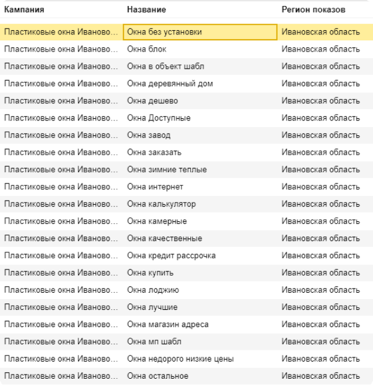Click the Окна завод cell

(149, 135)
